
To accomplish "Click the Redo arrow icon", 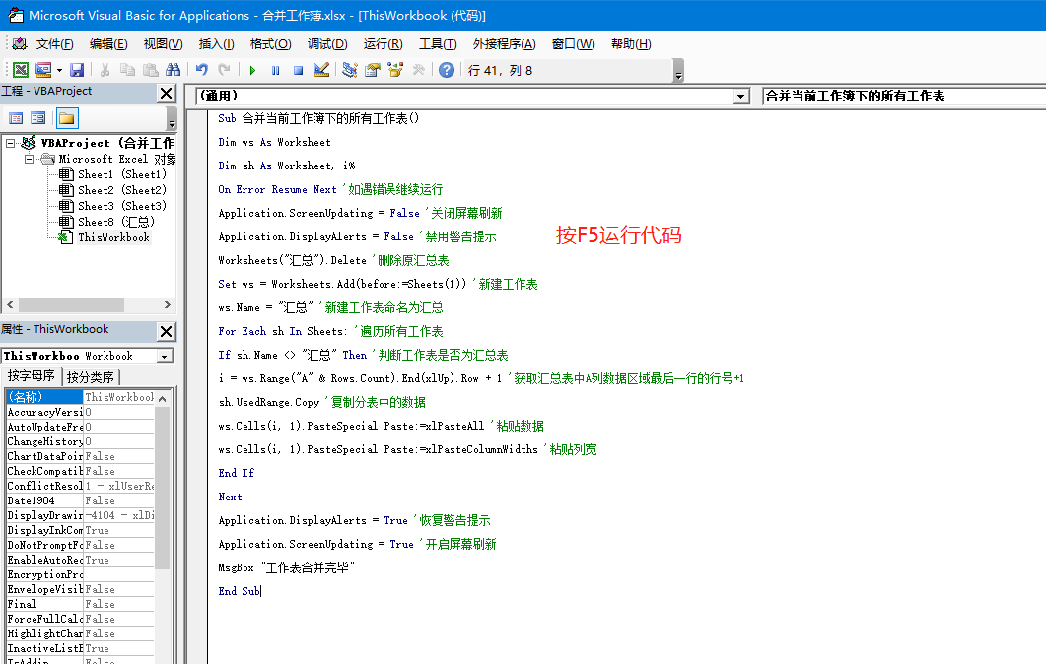I will 224,70.
